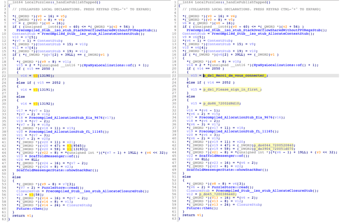Click Precompiled_AllocationStub_Eia_9676 in left pane
Image resolution: width=340 pixels, height=223 pixels.
pos(66,118)
